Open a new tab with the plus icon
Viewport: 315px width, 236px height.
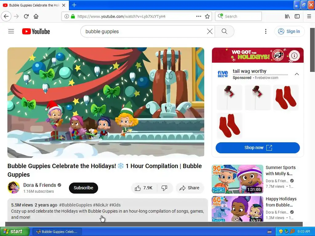(74, 5)
